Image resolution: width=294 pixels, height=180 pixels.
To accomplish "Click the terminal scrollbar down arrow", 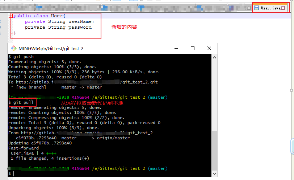I will (x=214, y=173).
